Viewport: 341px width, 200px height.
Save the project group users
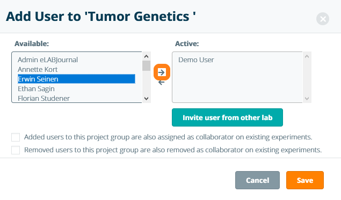click(x=305, y=180)
